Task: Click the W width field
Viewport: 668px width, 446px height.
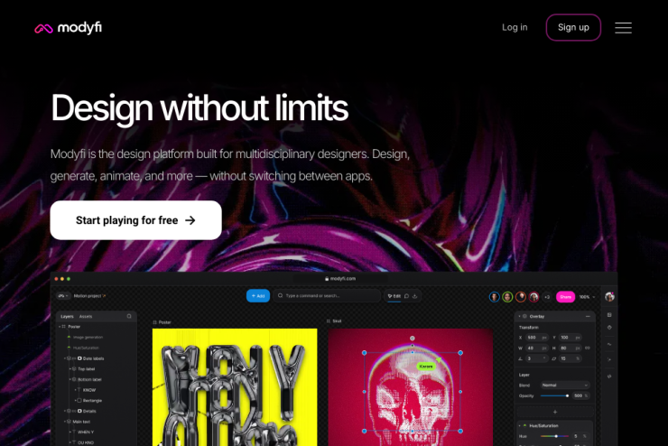Action: pyautogui.click(x=537, y=348)
